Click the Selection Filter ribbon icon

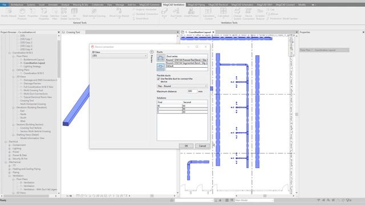55,14
